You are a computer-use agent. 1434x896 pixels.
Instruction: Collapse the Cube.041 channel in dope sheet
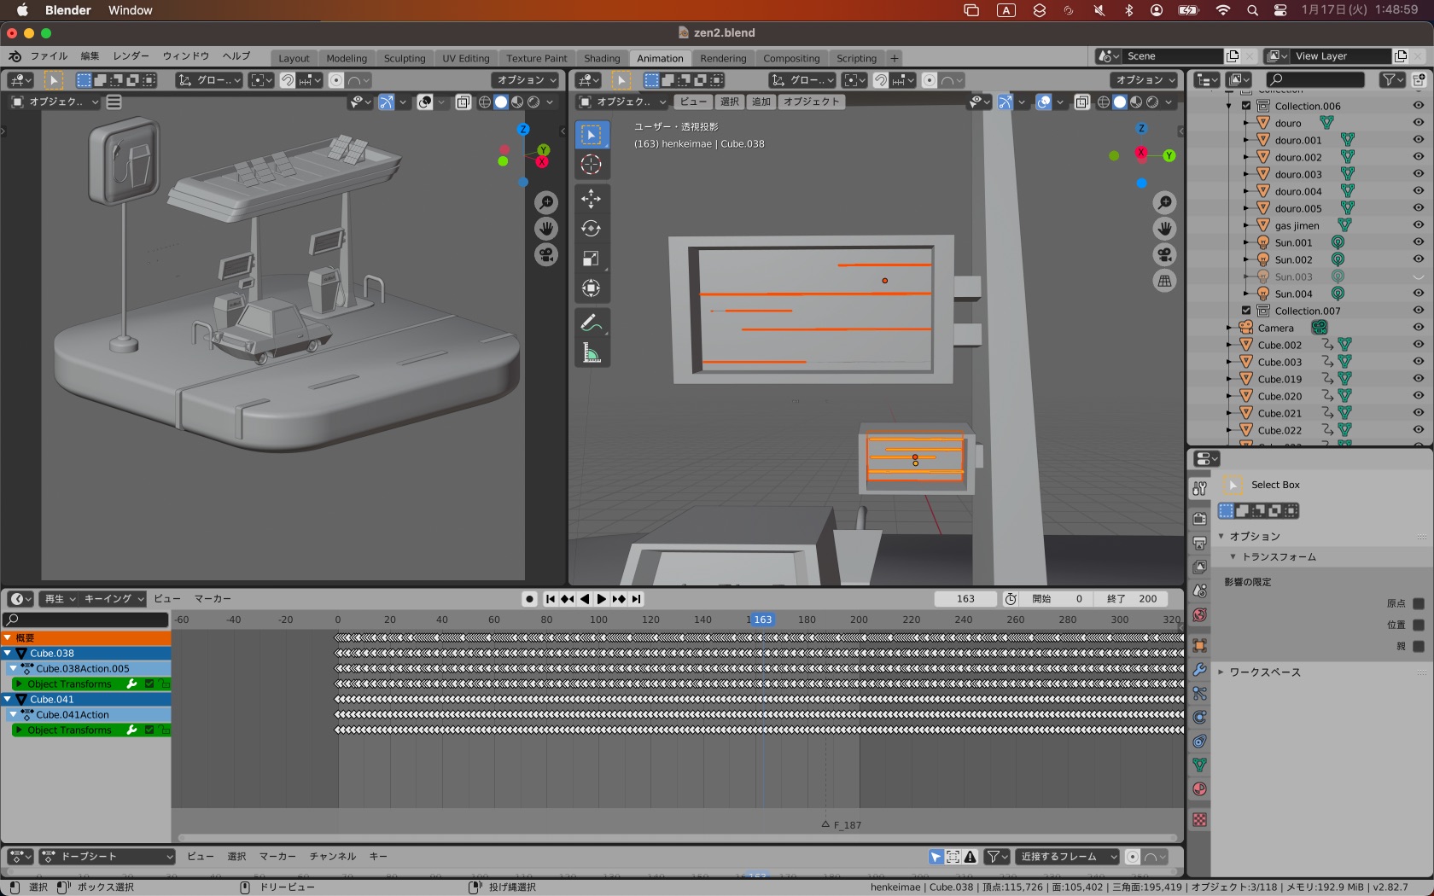coord(9,700)
